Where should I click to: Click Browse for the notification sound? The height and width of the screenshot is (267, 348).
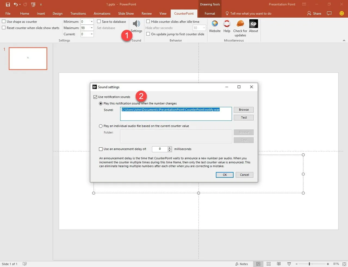[x=244, y=110]
